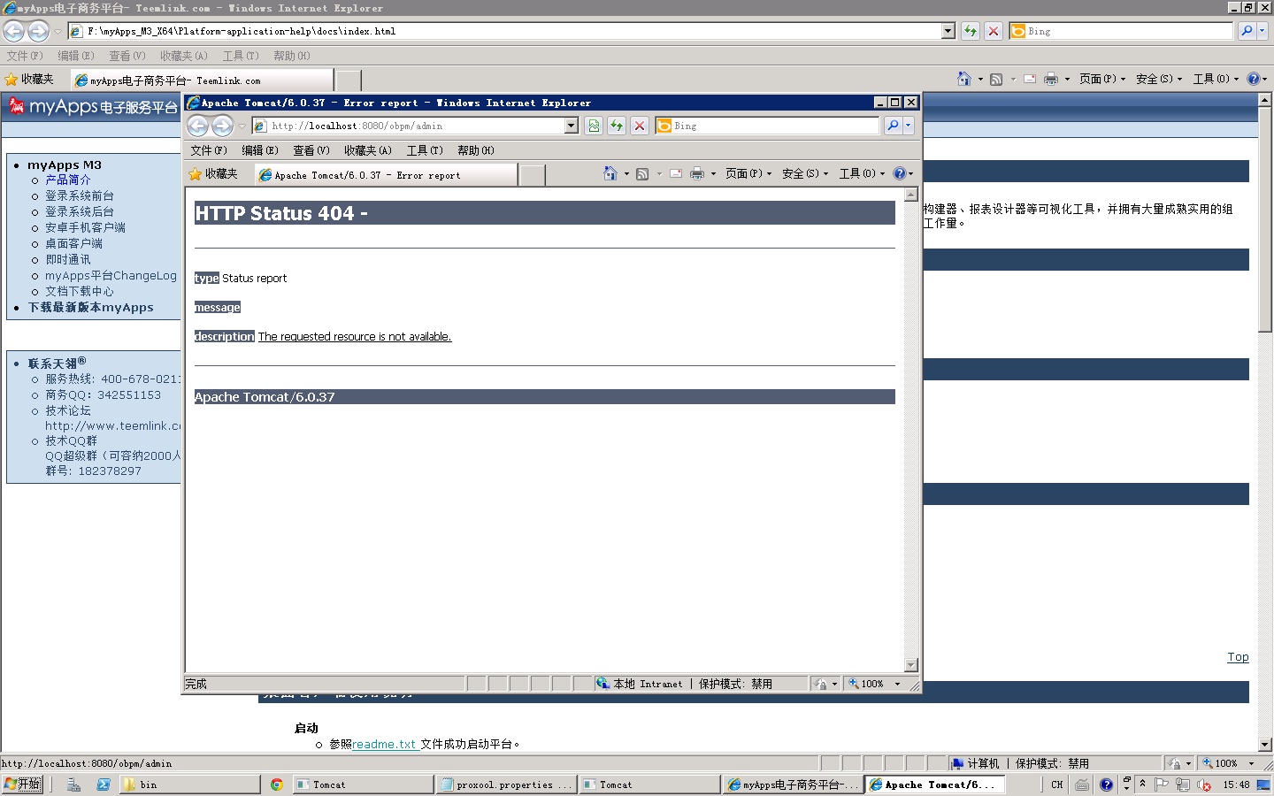Click the RSS feeds icon in the Tomcat error window
Viewport: 1274px width, 796px height.
642,174
